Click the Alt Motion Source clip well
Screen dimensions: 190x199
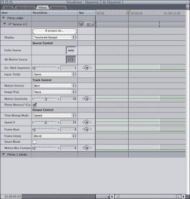pos(71,60)
